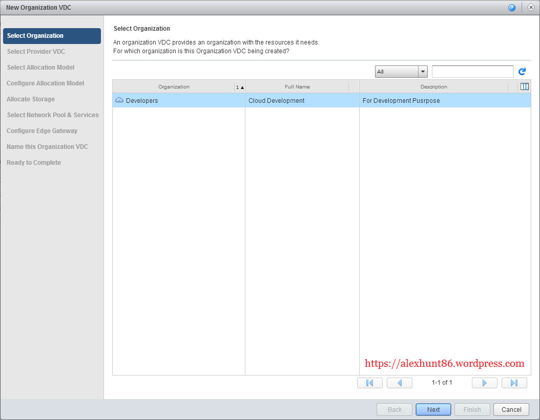Go to previous page of results
This screenshot has height=420, width=540.
399,383
